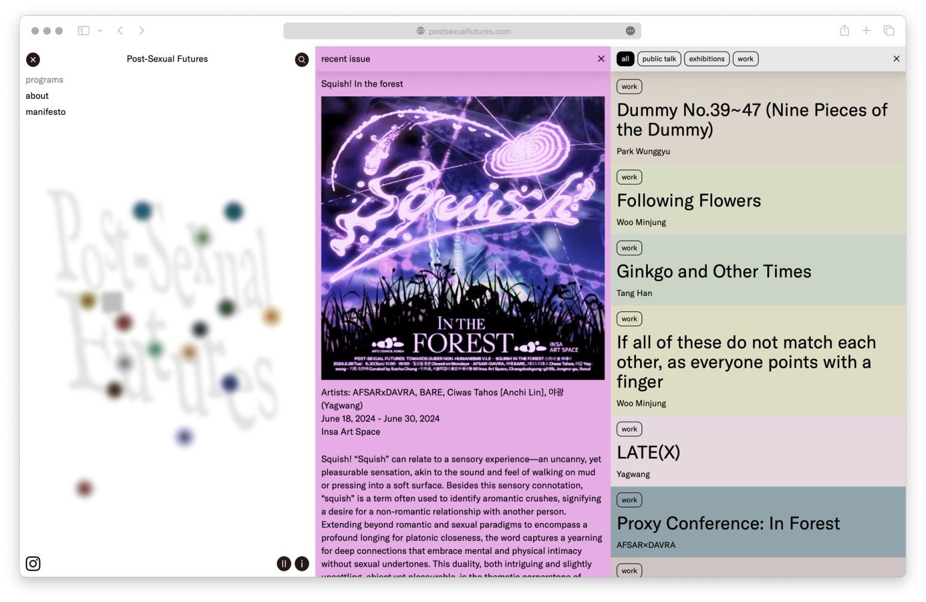Click the work tag above LATE(X)
This screenshot has width=926, height=602.
coord(629,429)
